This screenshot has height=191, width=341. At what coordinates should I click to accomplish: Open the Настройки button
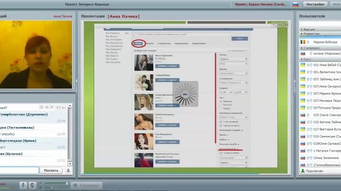click(x=315, y=4)
